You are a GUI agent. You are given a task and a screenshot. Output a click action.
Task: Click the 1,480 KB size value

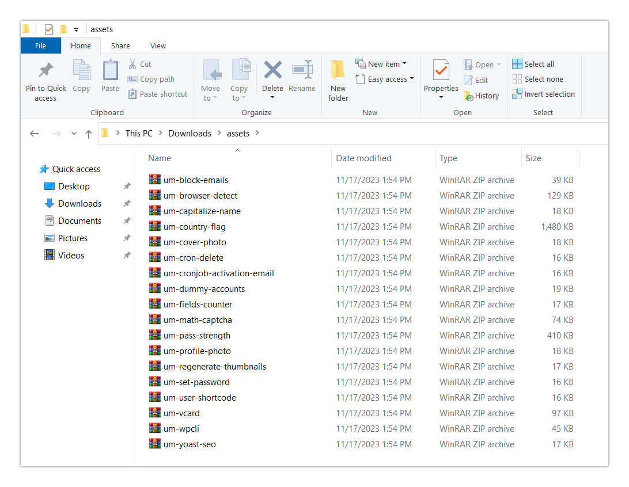point(557,226)
